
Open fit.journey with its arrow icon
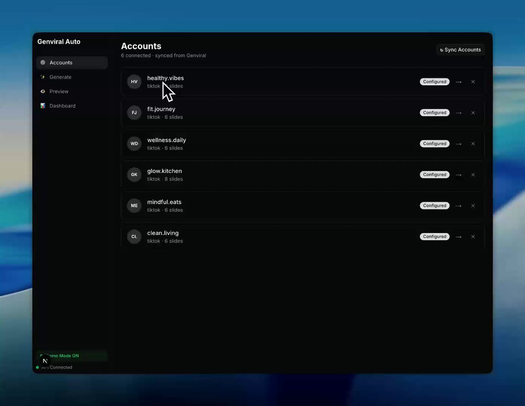(458, 113)
